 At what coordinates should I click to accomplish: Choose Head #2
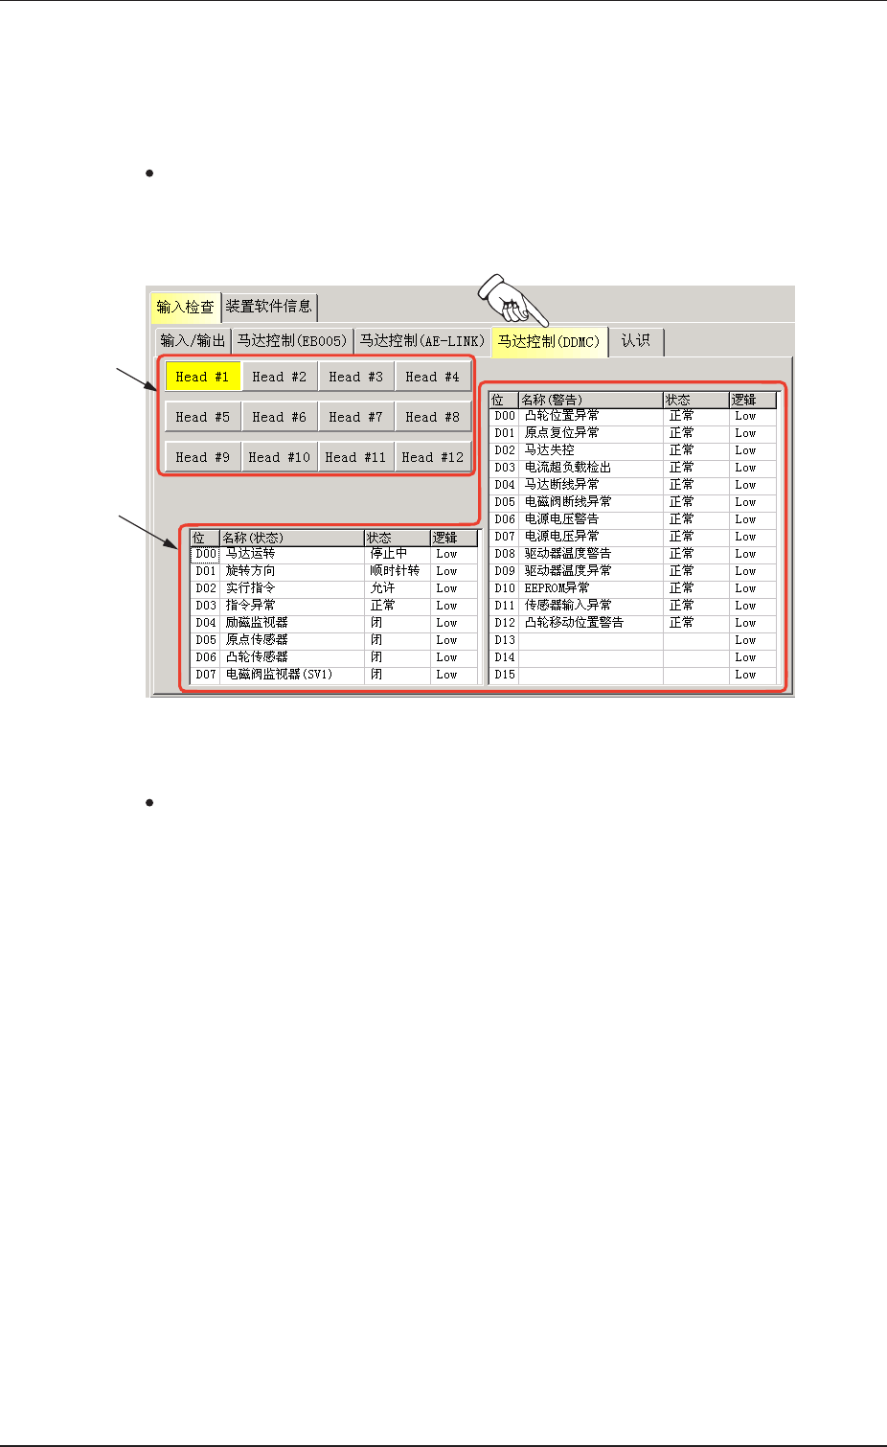(x=280, y=377)
